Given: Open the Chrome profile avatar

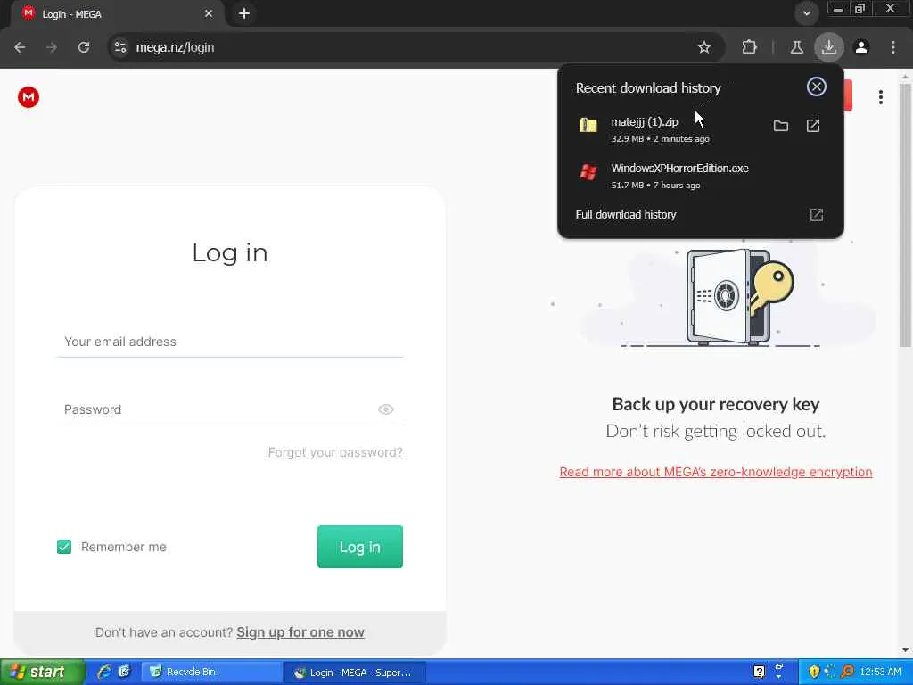Looking at the screenshot, I should pos(861,47).
